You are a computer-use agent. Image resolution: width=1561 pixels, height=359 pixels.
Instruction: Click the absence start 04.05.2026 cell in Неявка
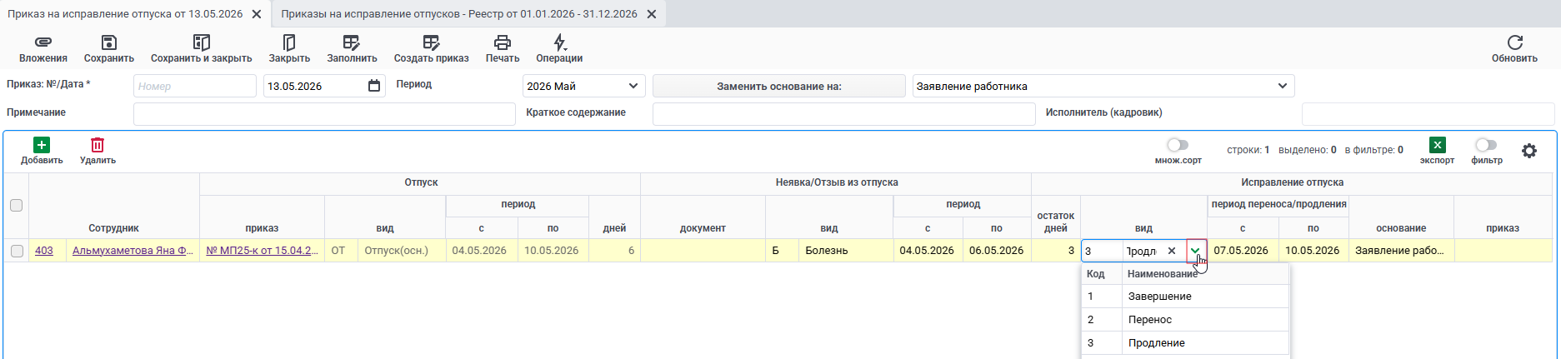pos(927,251)
